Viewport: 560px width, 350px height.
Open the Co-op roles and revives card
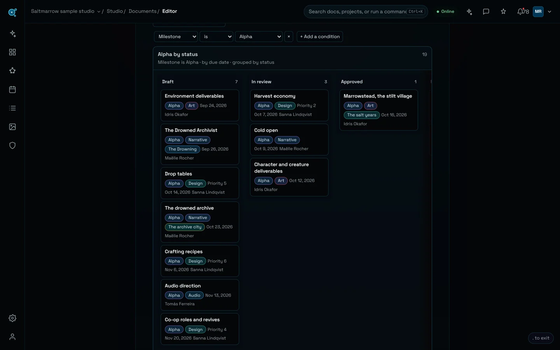[x=200, y=329]
